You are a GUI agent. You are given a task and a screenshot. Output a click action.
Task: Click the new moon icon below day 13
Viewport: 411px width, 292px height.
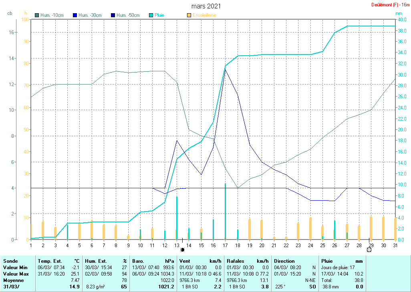183,250
